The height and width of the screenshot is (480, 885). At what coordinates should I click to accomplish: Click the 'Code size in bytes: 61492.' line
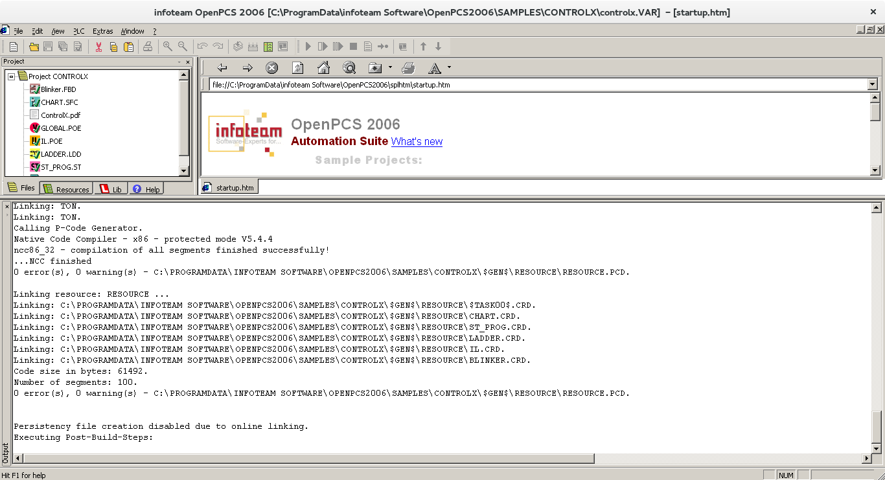point(81,371)
